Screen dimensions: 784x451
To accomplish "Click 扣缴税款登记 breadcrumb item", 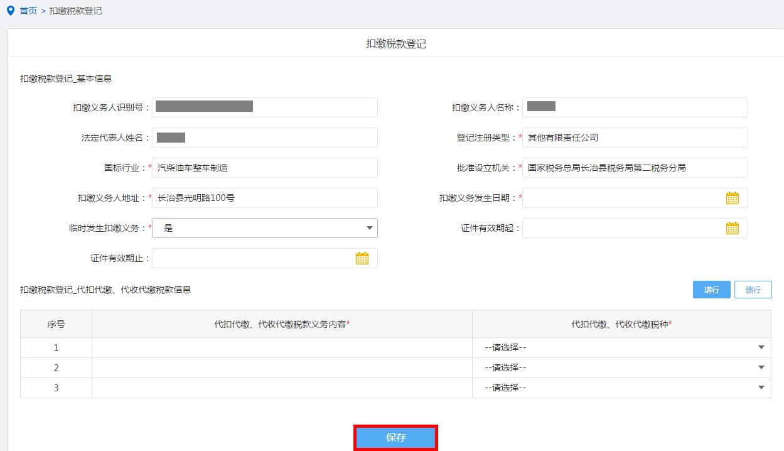I will (x=75, y=11).
